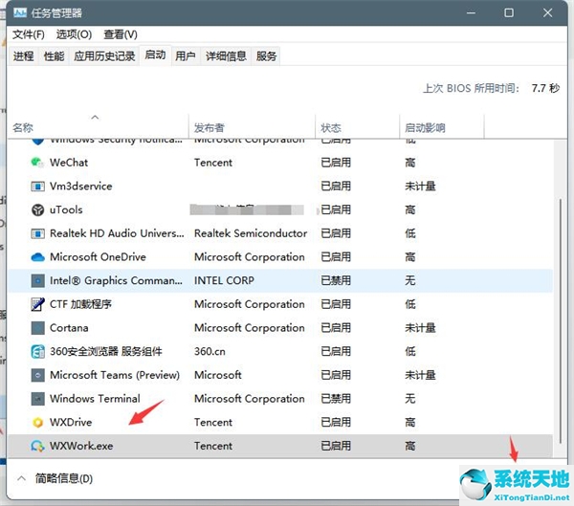574x506 pixels.
Task: Sort by the 发布者 column header
Action: pyautogui.click(x=252, y=128)
